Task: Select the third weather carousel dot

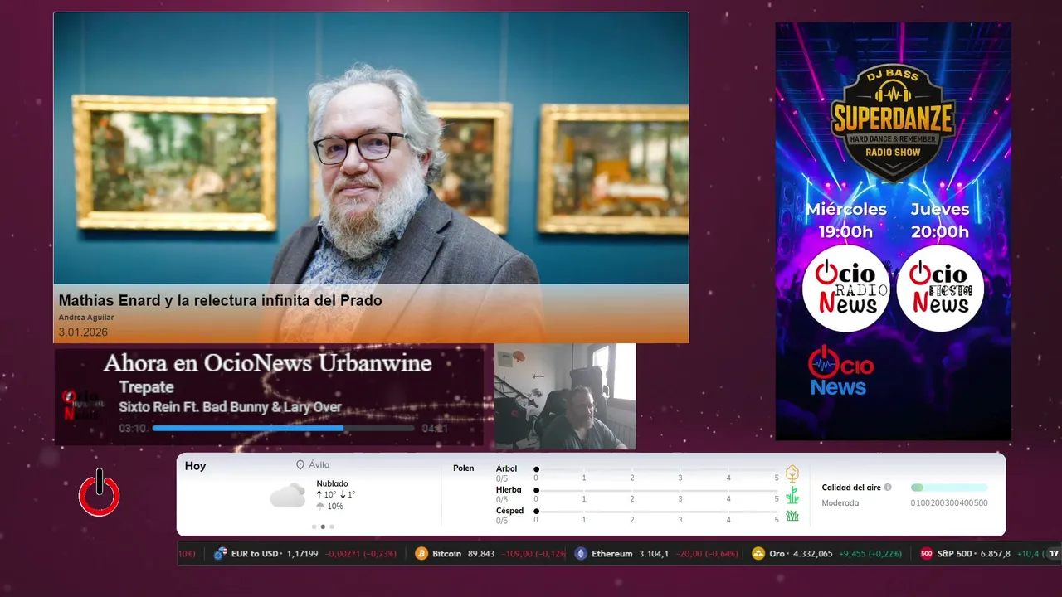Action: pos(332,527)
